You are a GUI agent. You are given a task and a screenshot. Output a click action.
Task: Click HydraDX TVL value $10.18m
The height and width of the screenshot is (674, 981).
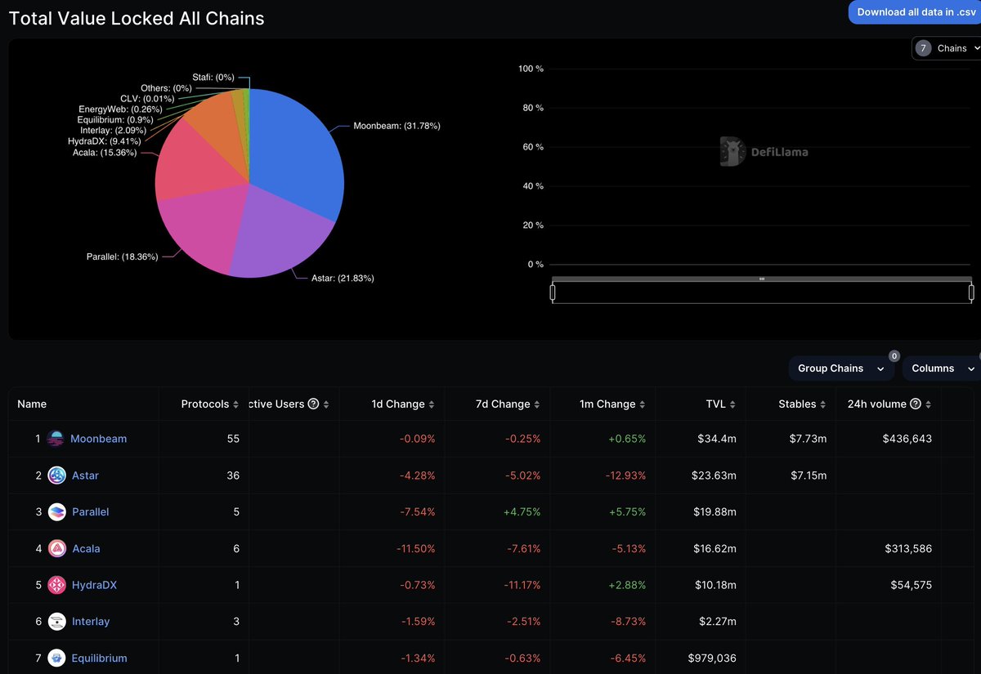(715, 585)
